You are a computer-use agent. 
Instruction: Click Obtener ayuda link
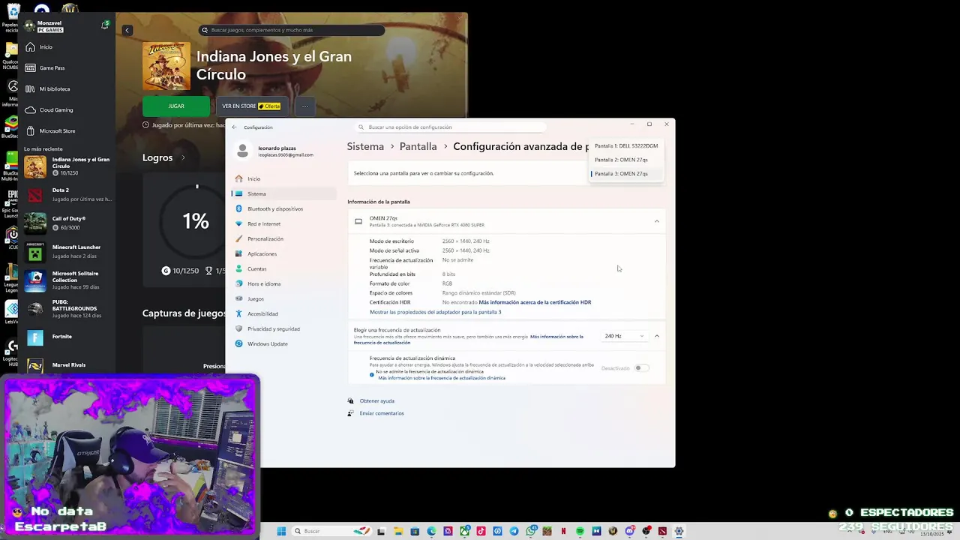click(x=376, y=401)
